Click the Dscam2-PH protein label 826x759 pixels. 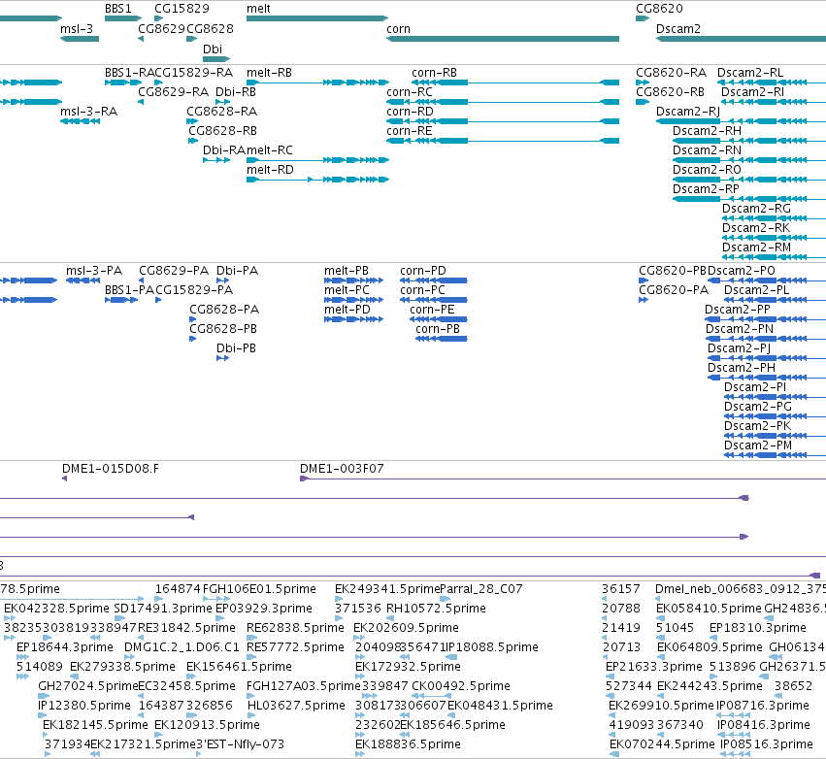click(742, 368)
